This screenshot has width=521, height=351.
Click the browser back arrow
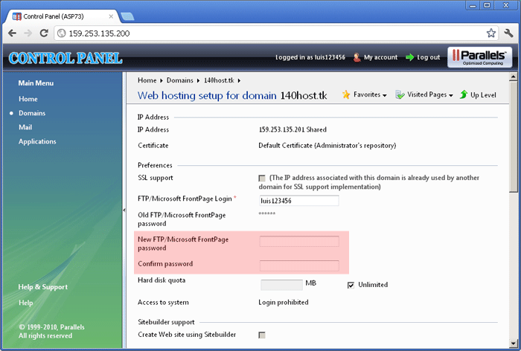pyautogui.click(x=13, y=33)
